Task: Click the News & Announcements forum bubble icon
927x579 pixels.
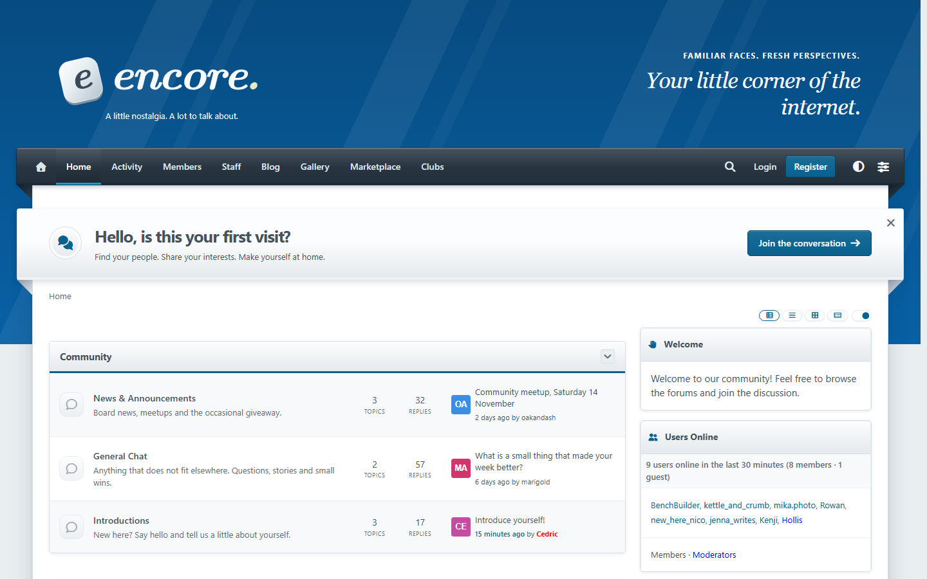Action: coord(71,405)
